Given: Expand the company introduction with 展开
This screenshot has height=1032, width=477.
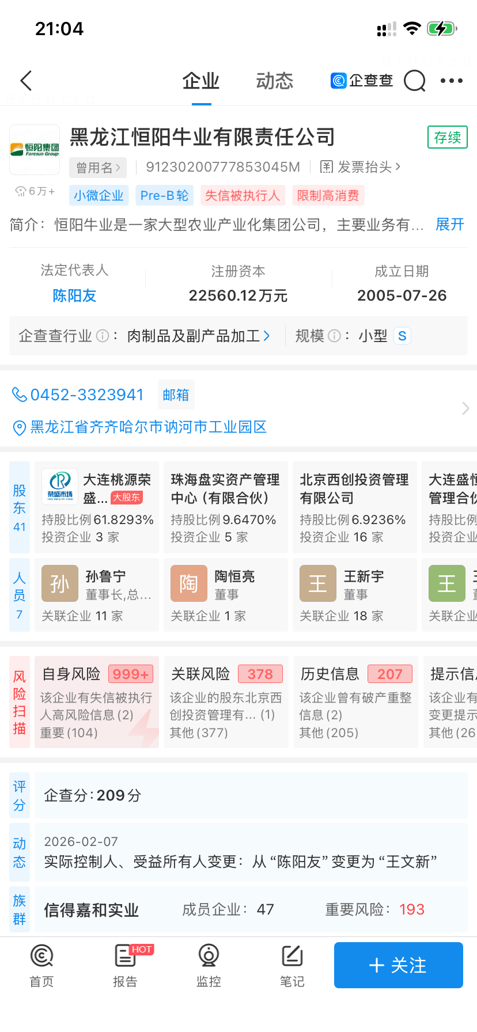Looking at the screenshot, I should (x=450, y=224).
